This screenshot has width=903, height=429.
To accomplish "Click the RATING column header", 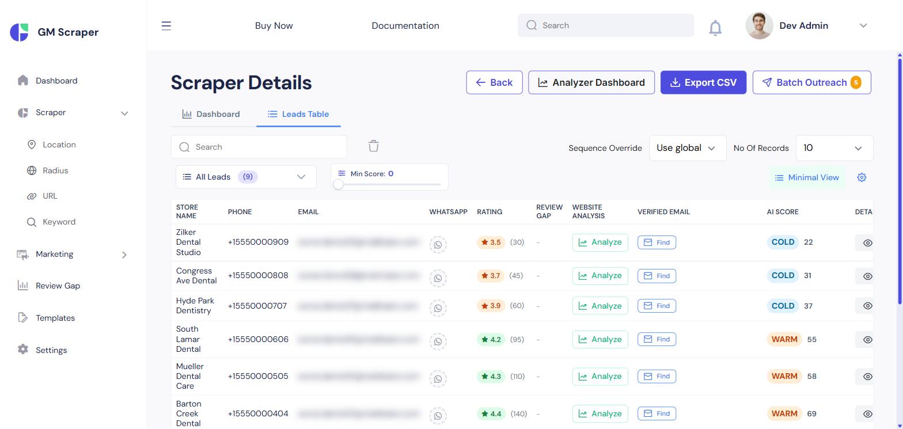I will 490,212.
